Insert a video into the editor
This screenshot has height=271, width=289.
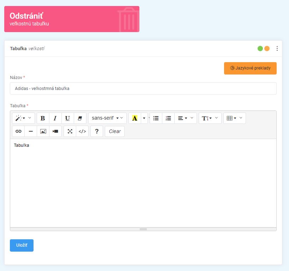(x=55, y=131)
